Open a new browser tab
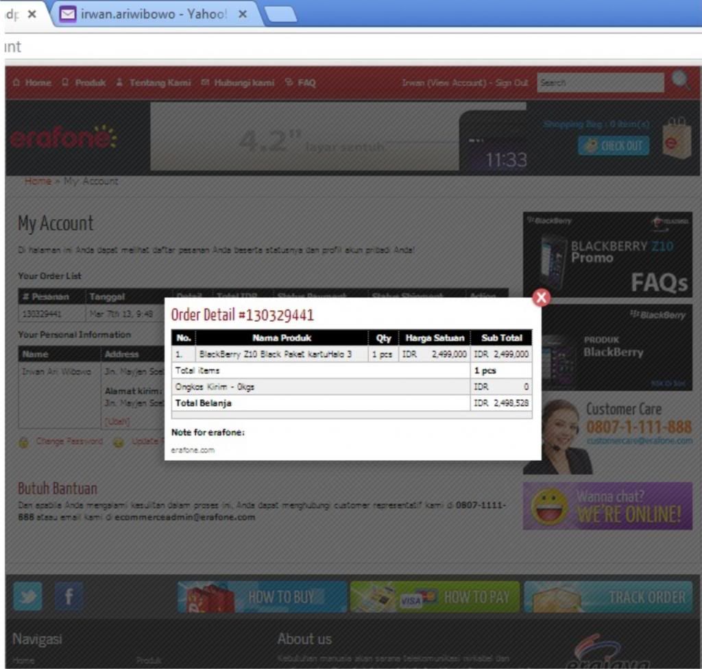 click(x=280, y=14)
